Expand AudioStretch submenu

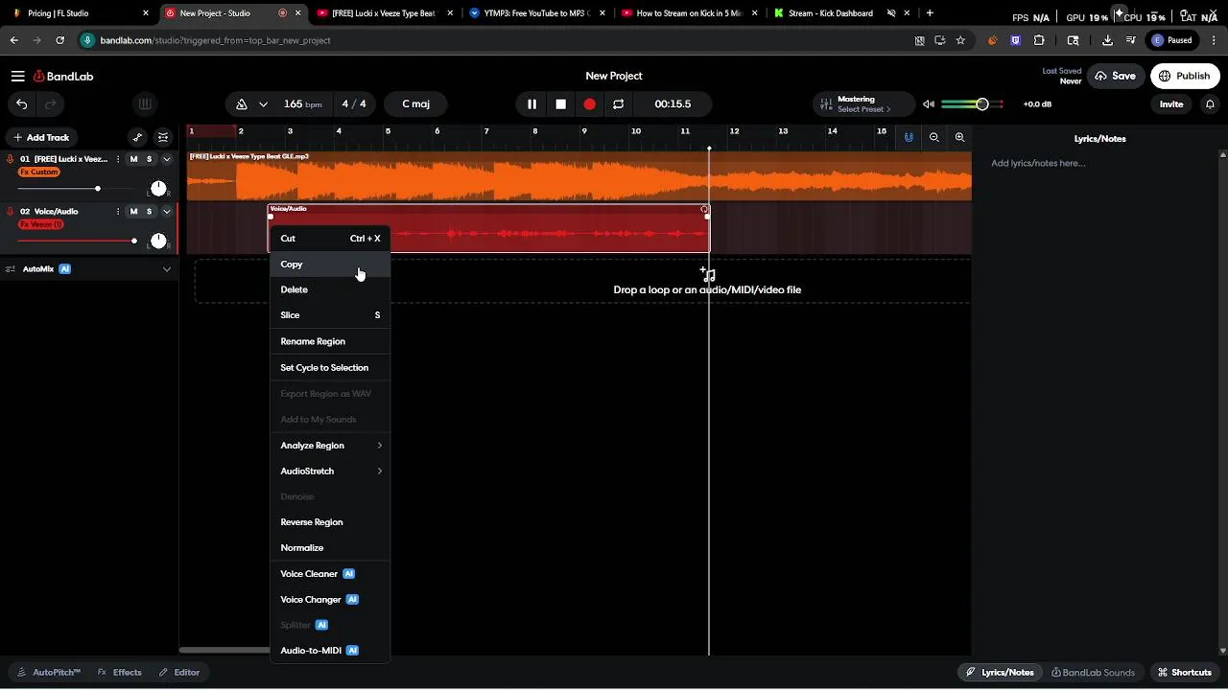[x=330, y=471]
